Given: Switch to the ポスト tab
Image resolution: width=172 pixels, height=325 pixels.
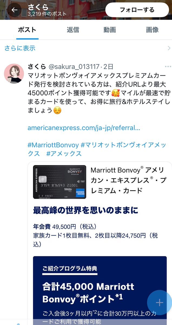Looking at the screenshot, I should pos(27,30).
